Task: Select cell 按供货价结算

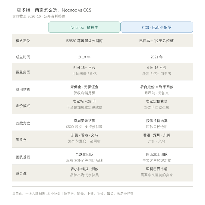Action: (157, 121)
